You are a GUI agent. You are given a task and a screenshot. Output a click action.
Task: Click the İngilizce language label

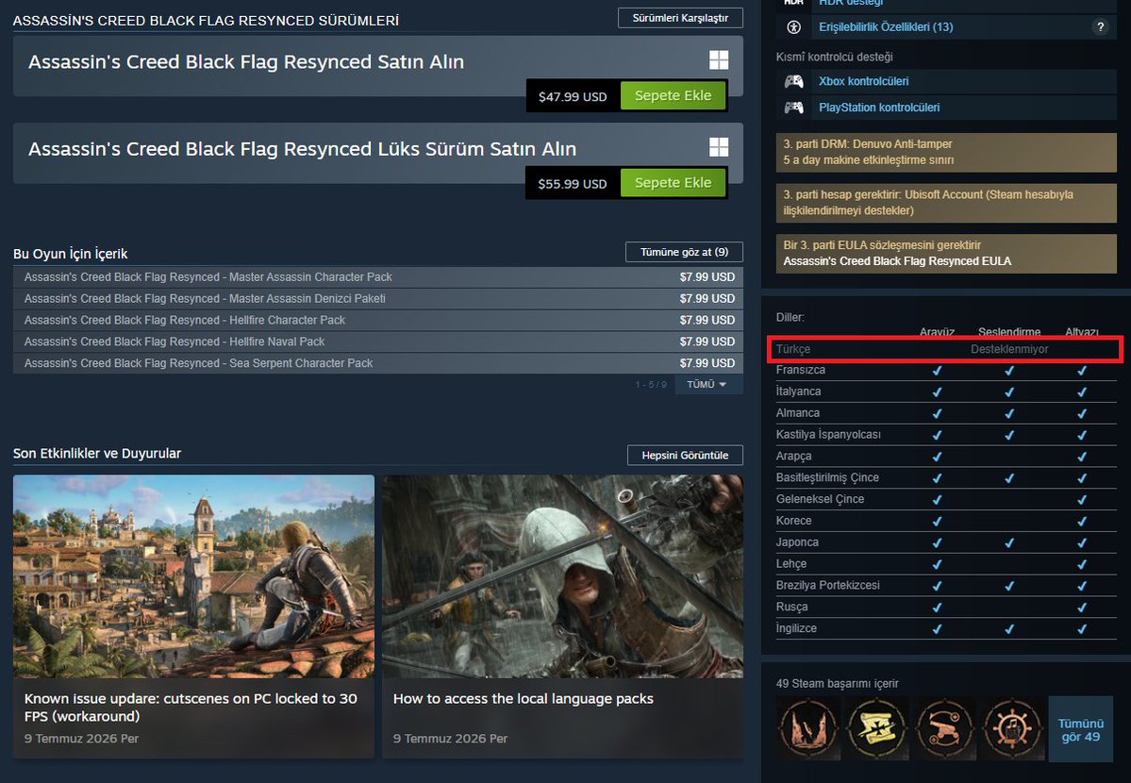click(796, 628)
